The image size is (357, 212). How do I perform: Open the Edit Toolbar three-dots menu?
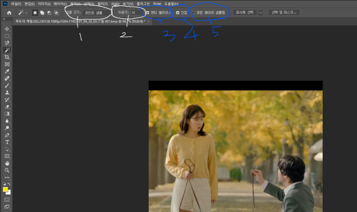7,177
